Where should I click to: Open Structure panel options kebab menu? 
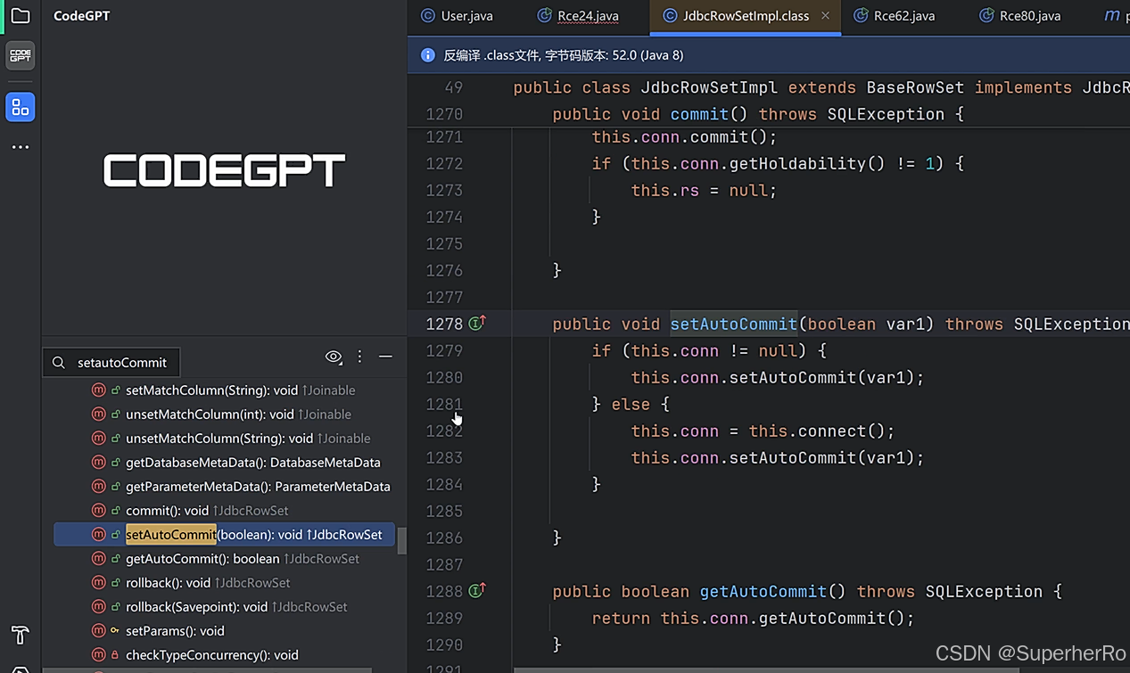(359, 357)
